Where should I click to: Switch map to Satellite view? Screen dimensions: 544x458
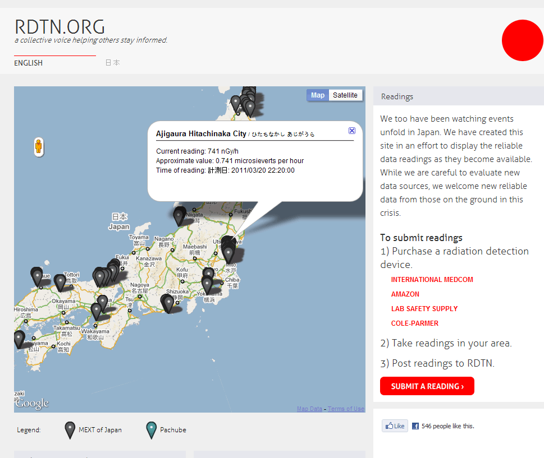pyautogui.click(x=345, y=95)
